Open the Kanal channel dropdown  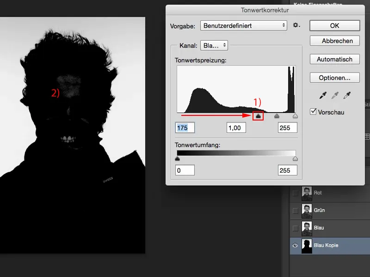point(214,45)
